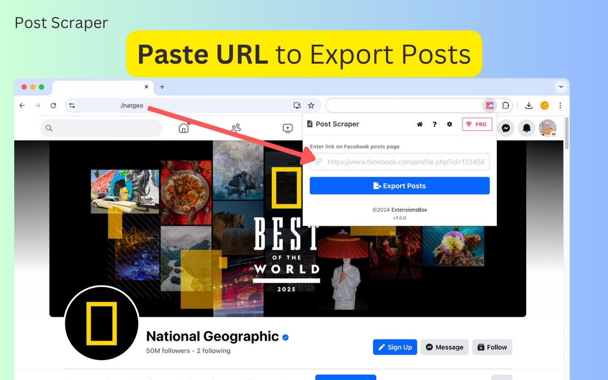Screen dimensions: 608x380
Task: Click the orange browser profile icon
Action: pos(544,105)
